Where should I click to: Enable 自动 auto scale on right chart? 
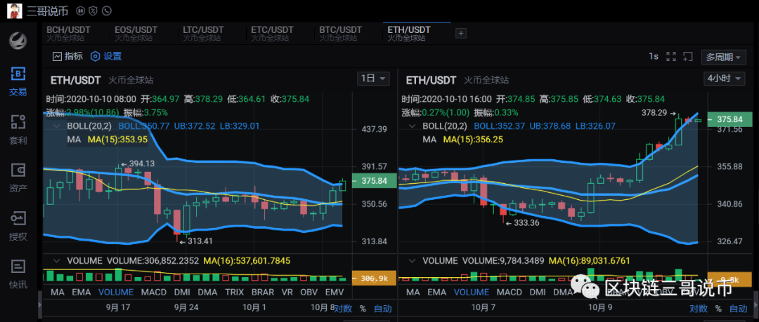coord(738,309)
